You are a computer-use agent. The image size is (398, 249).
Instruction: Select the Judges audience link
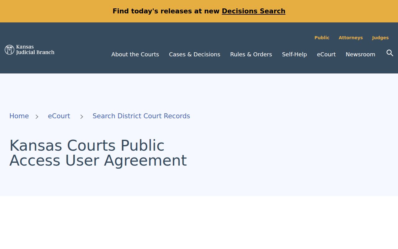click(x=380, y=38)
